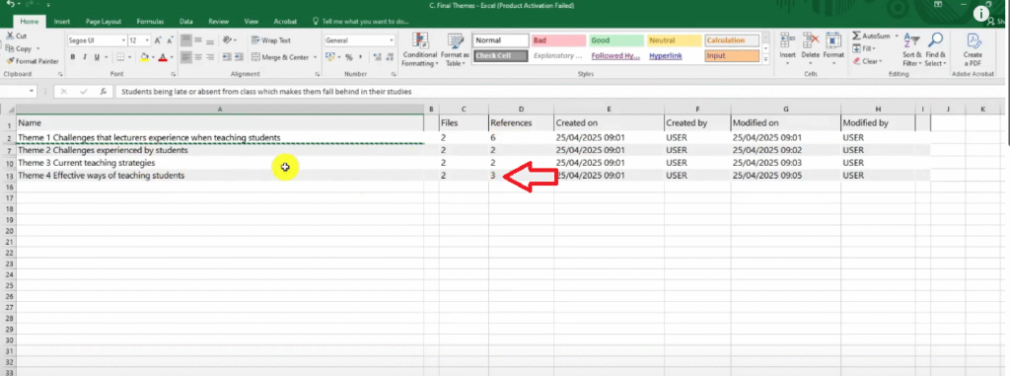Activate the Format Painter brush
The width and height of the screenshot is (1010, 376).
tap(33, 61)
